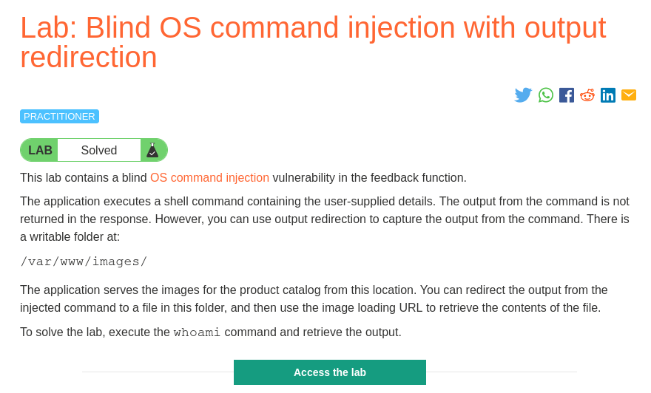Click the 'To solve the lab' sentence
This screenshot has height=393, width=651.
pos(211,332)
